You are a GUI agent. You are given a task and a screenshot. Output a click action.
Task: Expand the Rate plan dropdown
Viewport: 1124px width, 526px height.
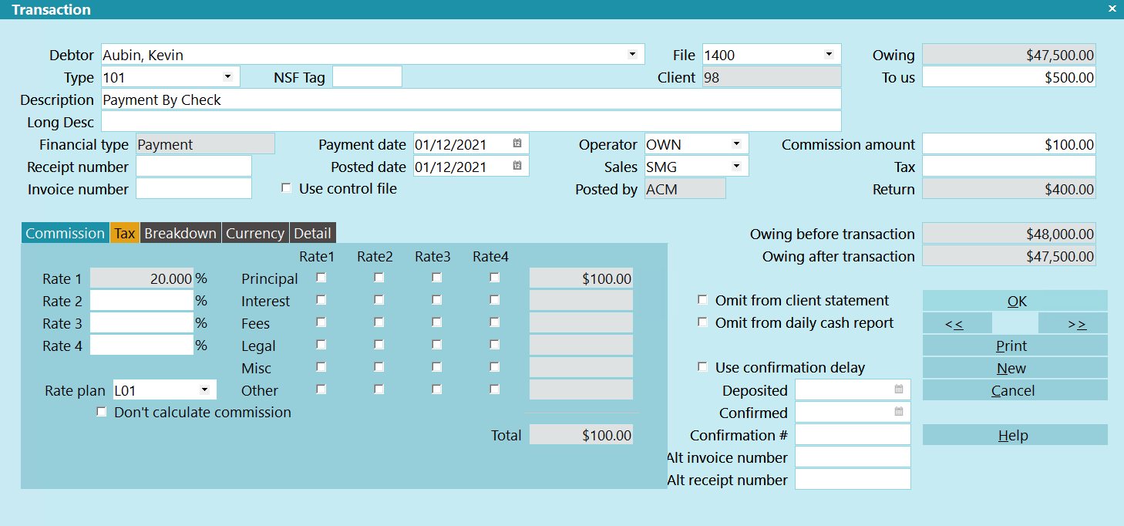(205, 389)
